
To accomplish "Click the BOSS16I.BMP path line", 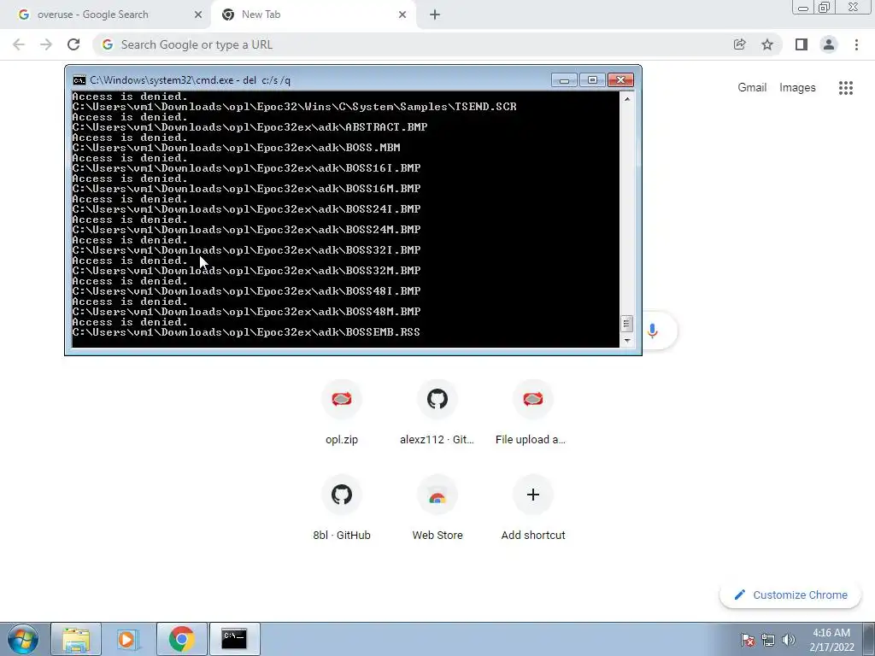I will tap(246, 168).
